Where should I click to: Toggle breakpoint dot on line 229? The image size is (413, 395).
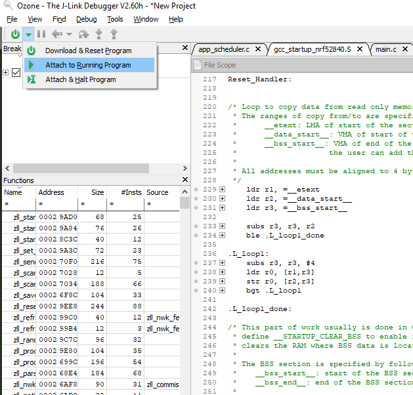pyautogui.click(x=196, y=189)
